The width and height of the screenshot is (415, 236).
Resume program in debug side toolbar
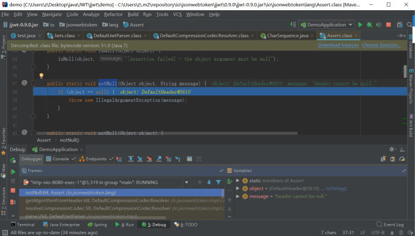(13, 172)
